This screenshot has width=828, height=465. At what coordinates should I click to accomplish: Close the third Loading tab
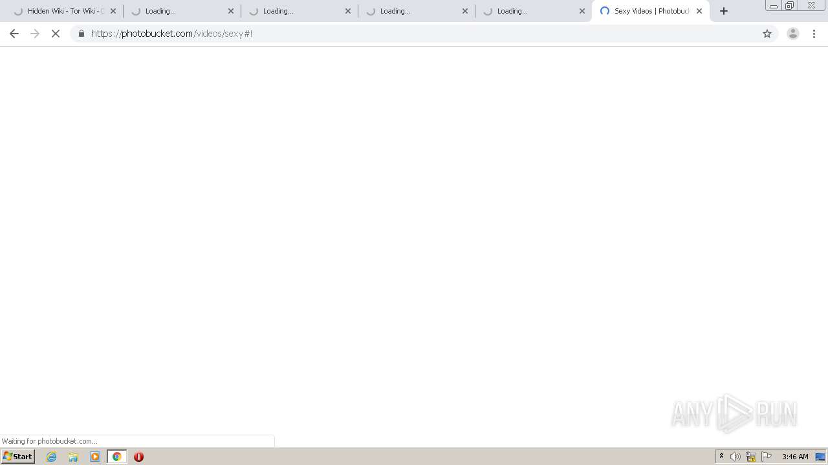coord(348,11)
